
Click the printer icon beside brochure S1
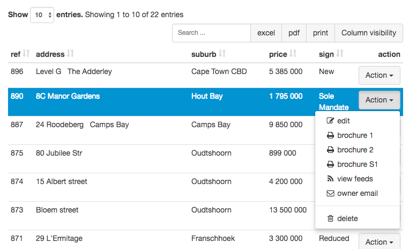pyautogui.click(x=330, y=165)
